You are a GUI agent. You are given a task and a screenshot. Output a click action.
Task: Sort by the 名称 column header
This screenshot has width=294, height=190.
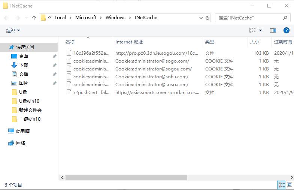pos(70,42)
